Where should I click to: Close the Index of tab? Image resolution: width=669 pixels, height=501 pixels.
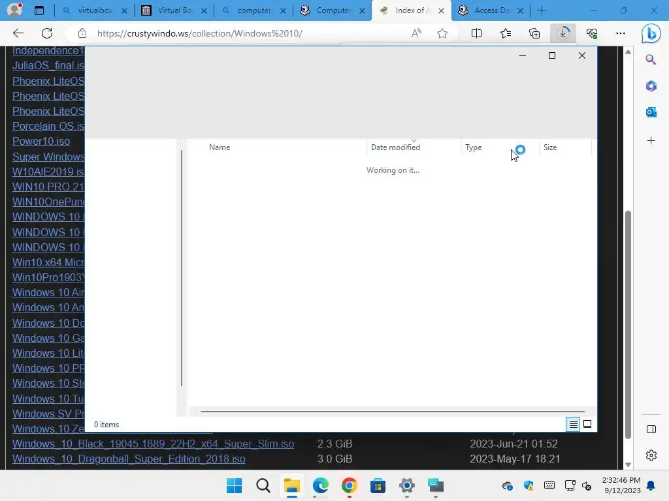tap(441, 10)
